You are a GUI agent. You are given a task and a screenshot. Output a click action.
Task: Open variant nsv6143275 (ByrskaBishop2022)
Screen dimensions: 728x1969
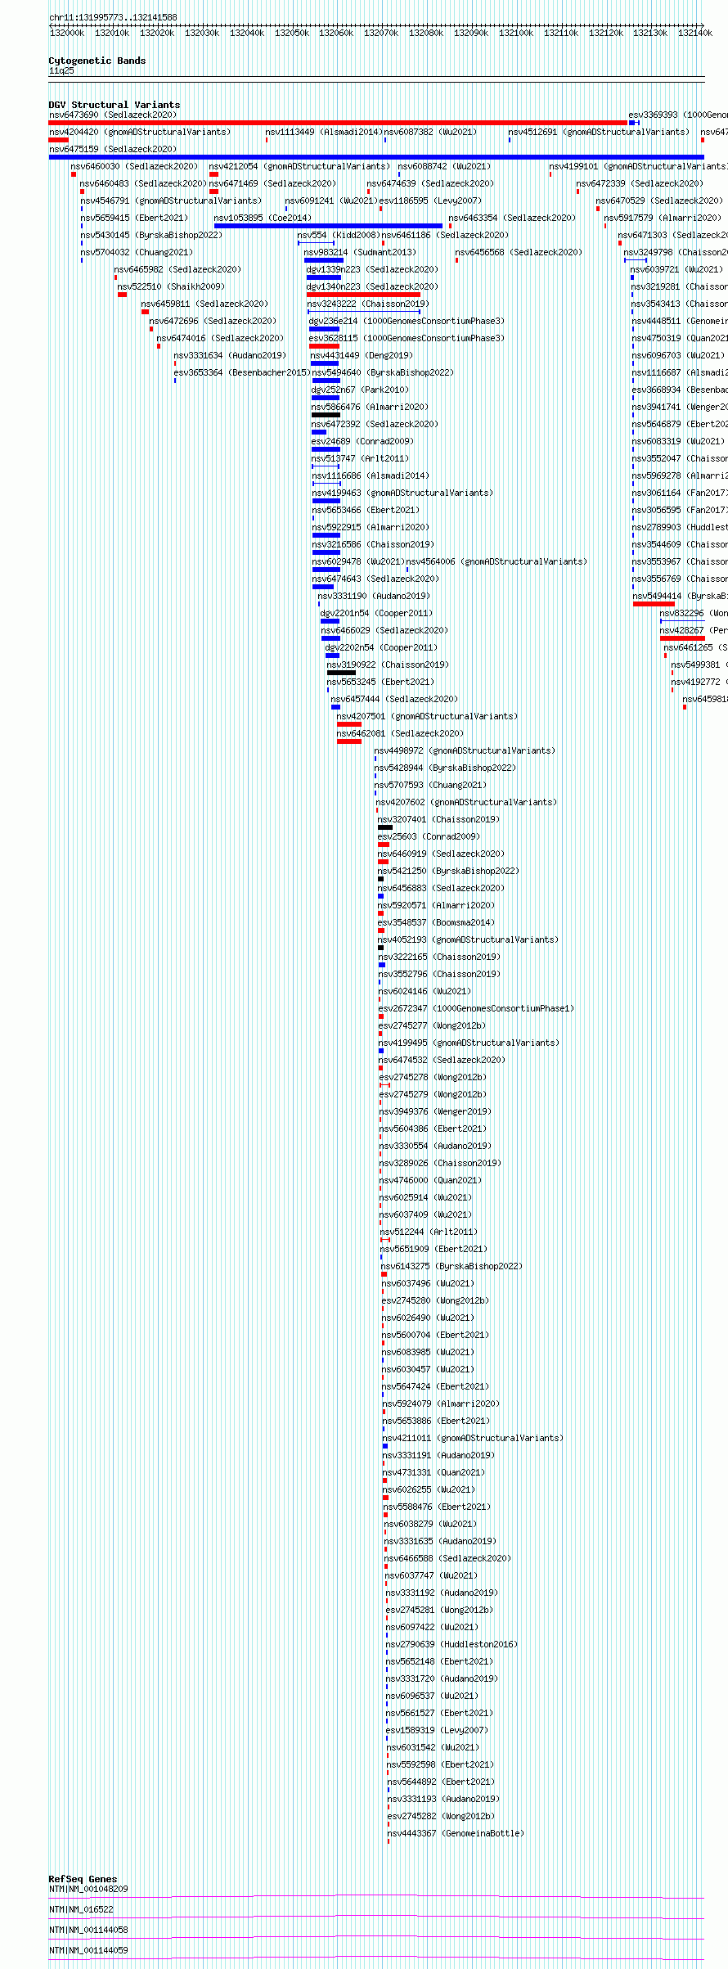(x=452, y=1266)
